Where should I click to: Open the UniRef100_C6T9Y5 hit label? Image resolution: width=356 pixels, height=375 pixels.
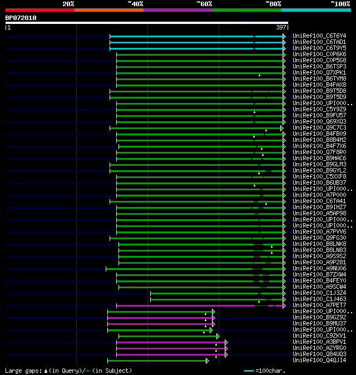pos(319,48)
